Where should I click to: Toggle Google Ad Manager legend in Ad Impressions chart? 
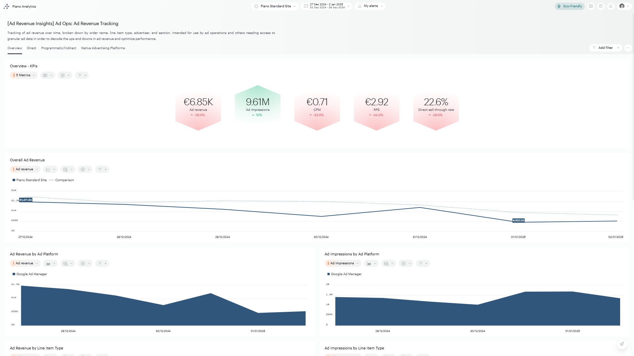coord(346,274)
